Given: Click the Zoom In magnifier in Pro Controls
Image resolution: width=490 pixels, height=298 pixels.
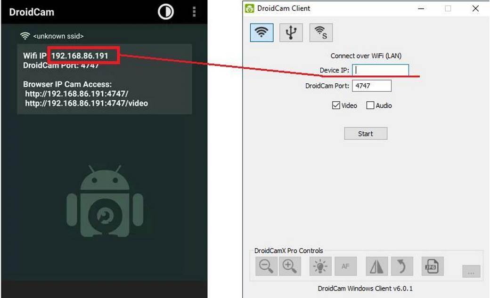Looking at the screenshot, I should click(291, 266).
